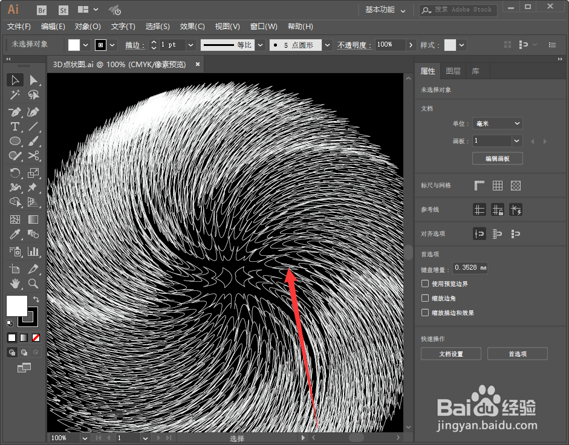Open the 样式 graphic style dropdown
This screenshot has height=445, width=569.
461,45
